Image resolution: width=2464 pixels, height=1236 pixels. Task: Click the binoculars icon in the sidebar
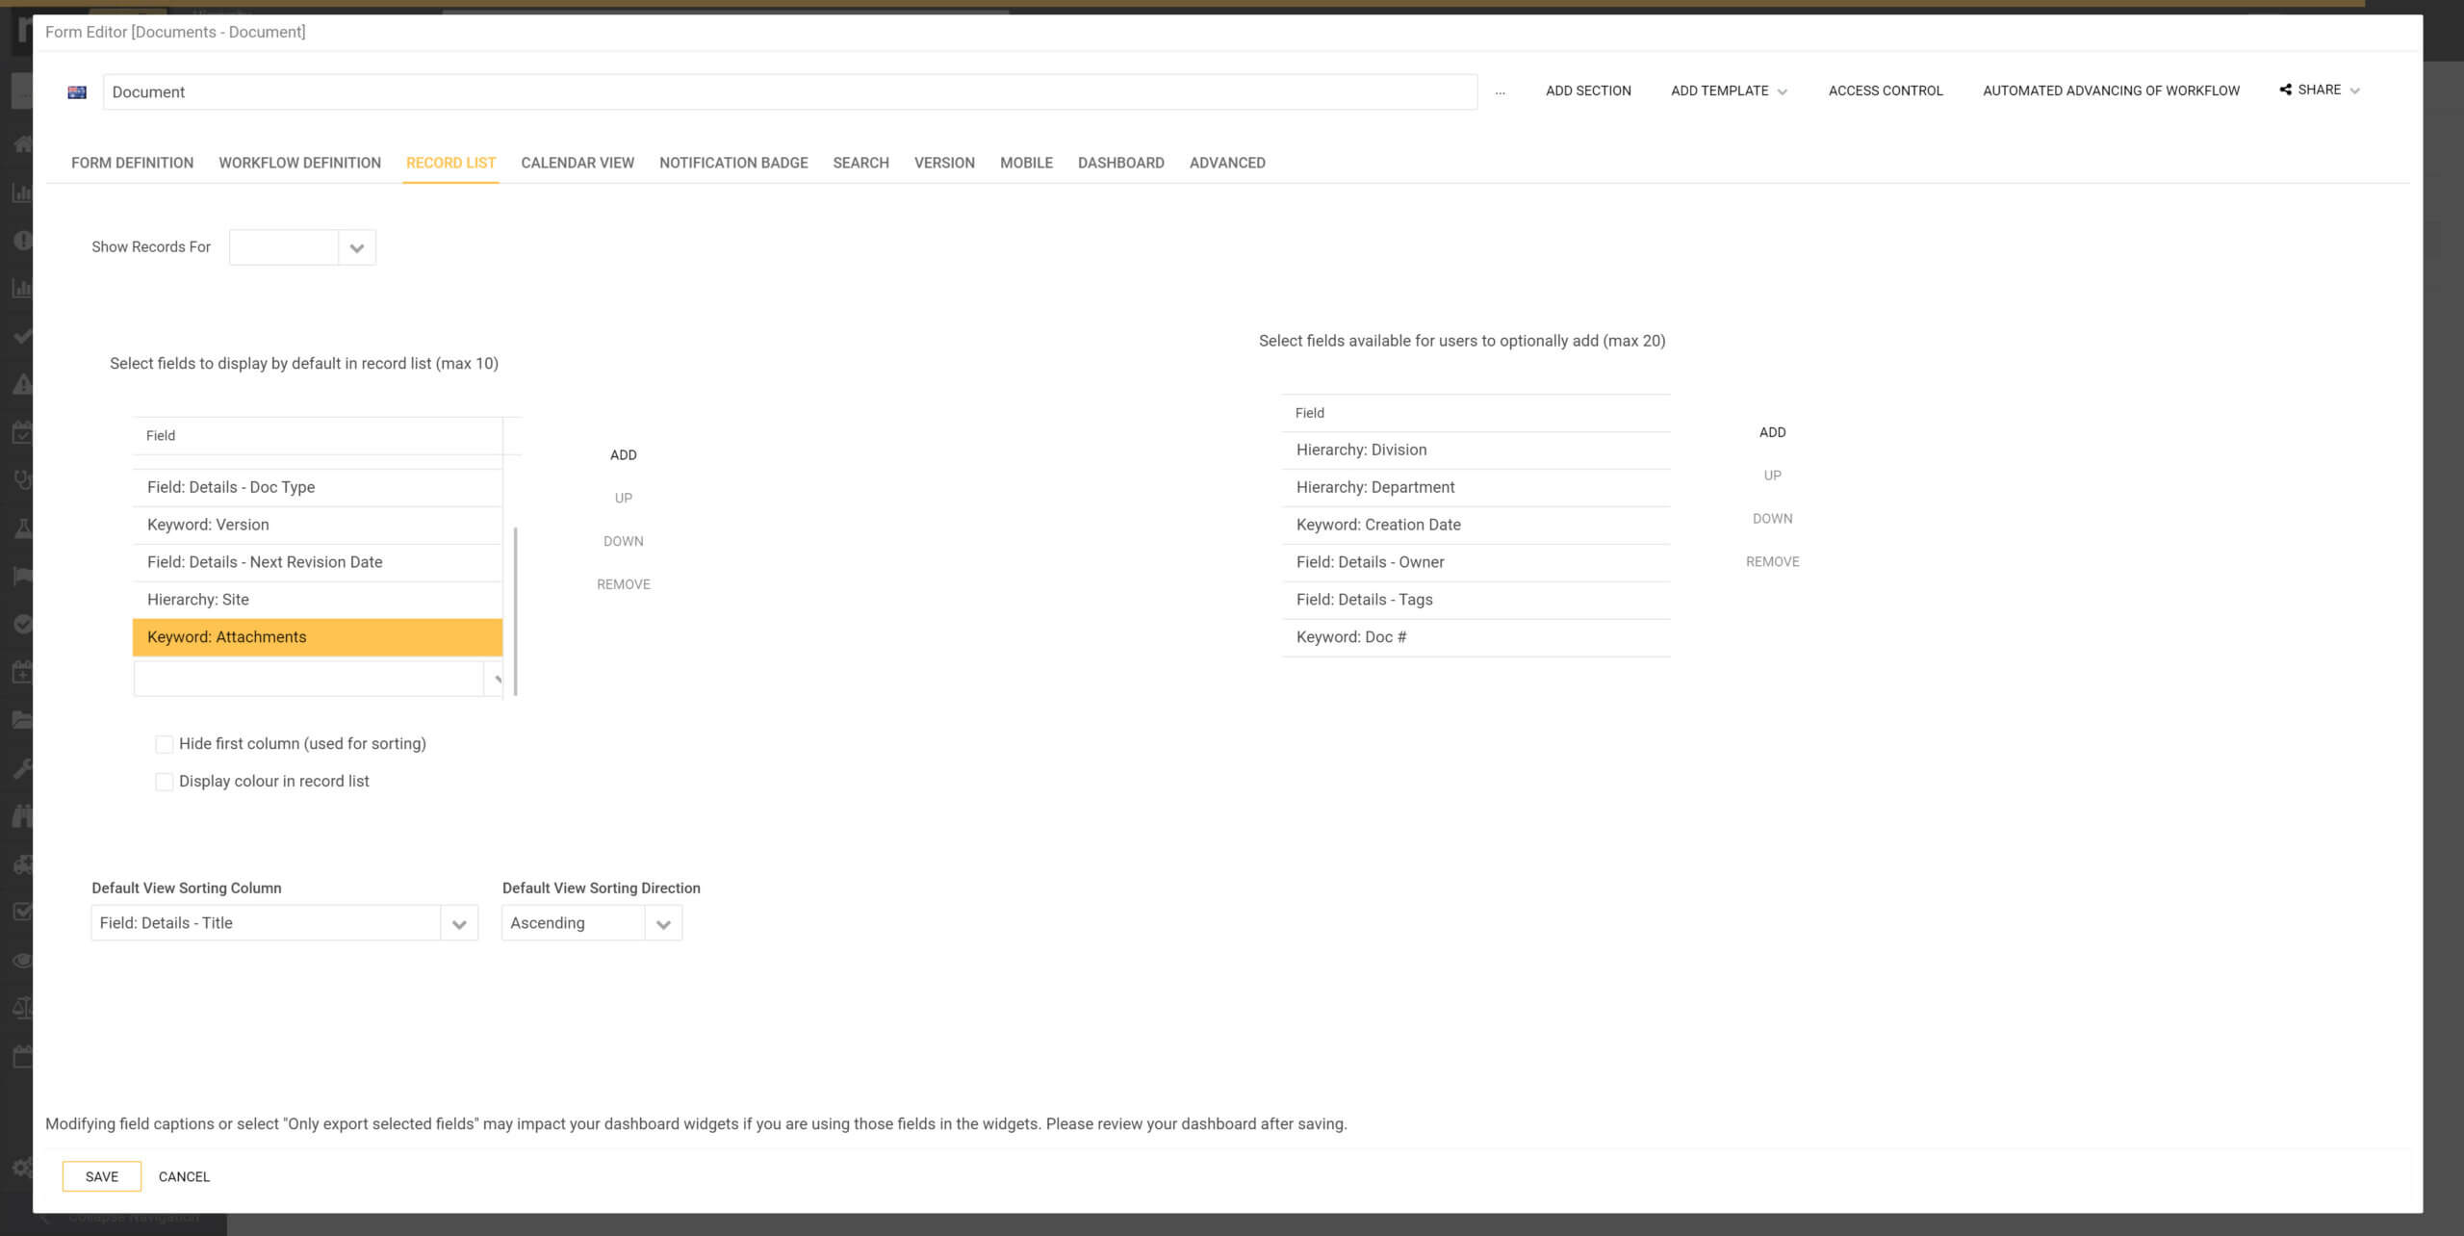[x=24, y=815]
